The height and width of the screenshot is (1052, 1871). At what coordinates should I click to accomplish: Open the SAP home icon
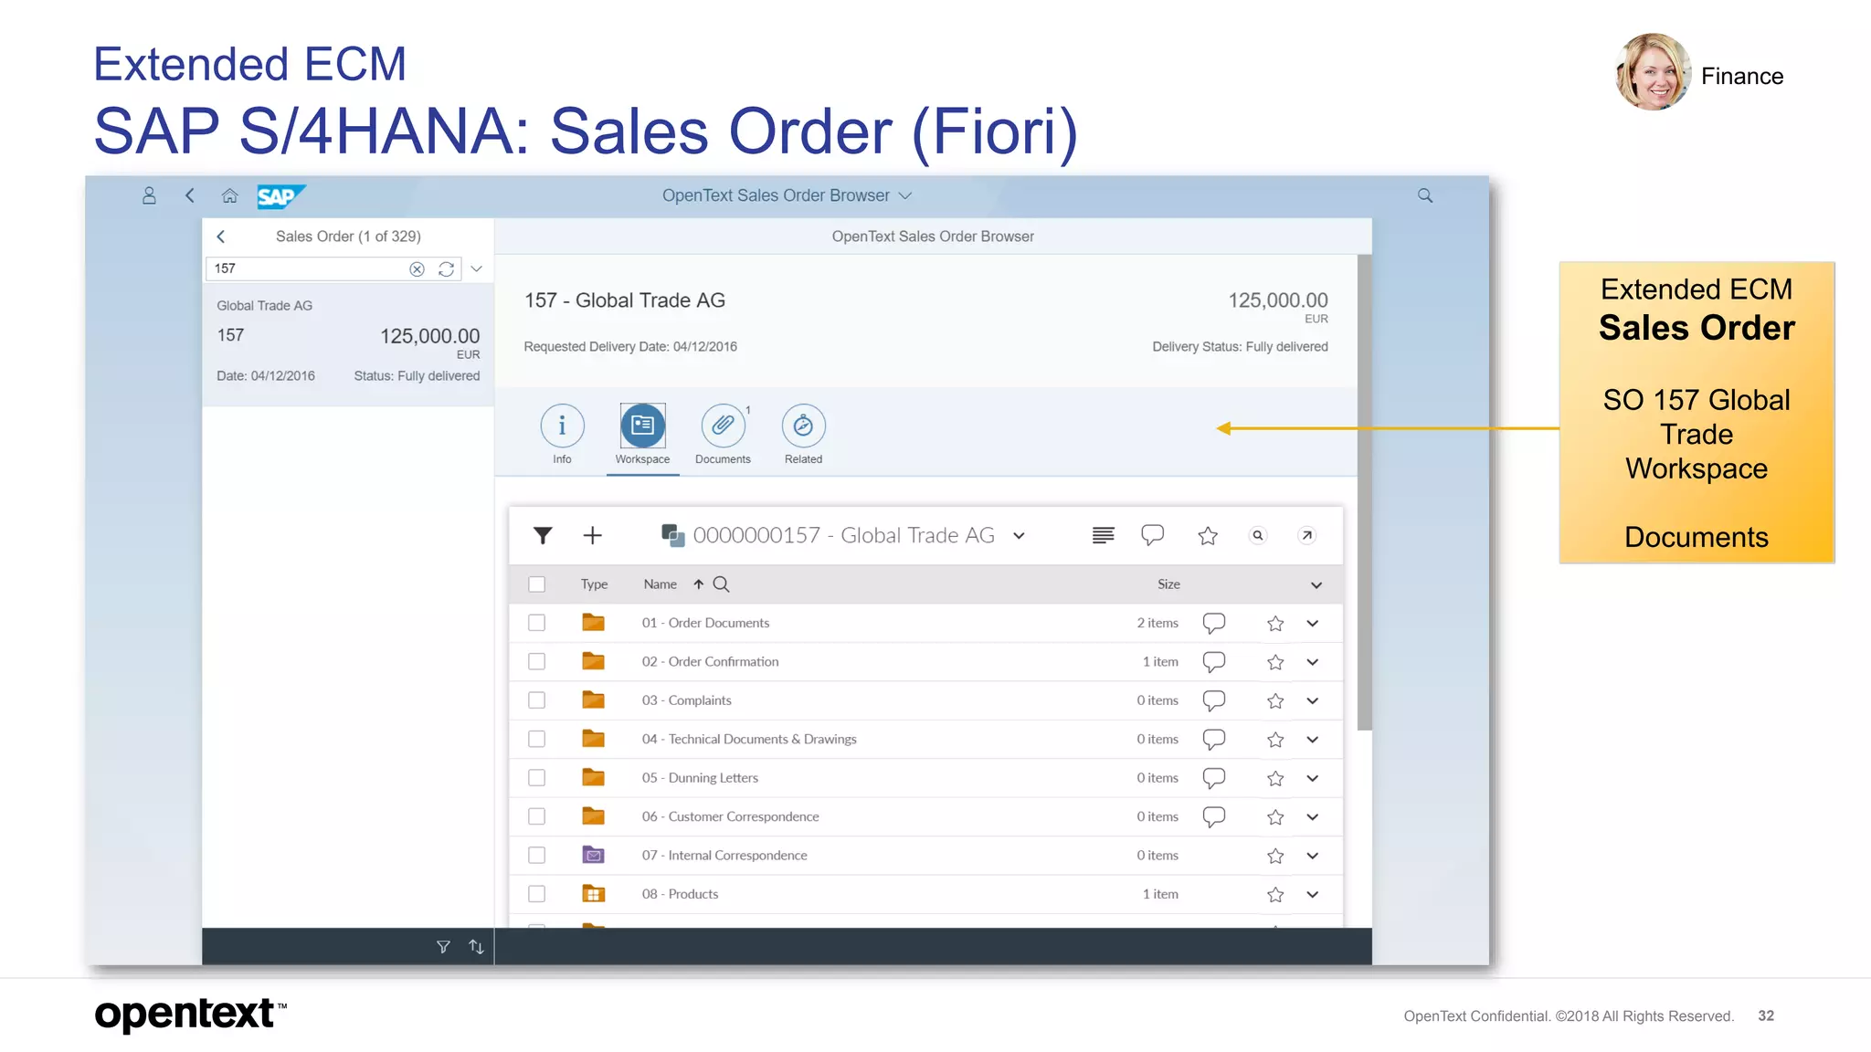(x=230, y=195)
